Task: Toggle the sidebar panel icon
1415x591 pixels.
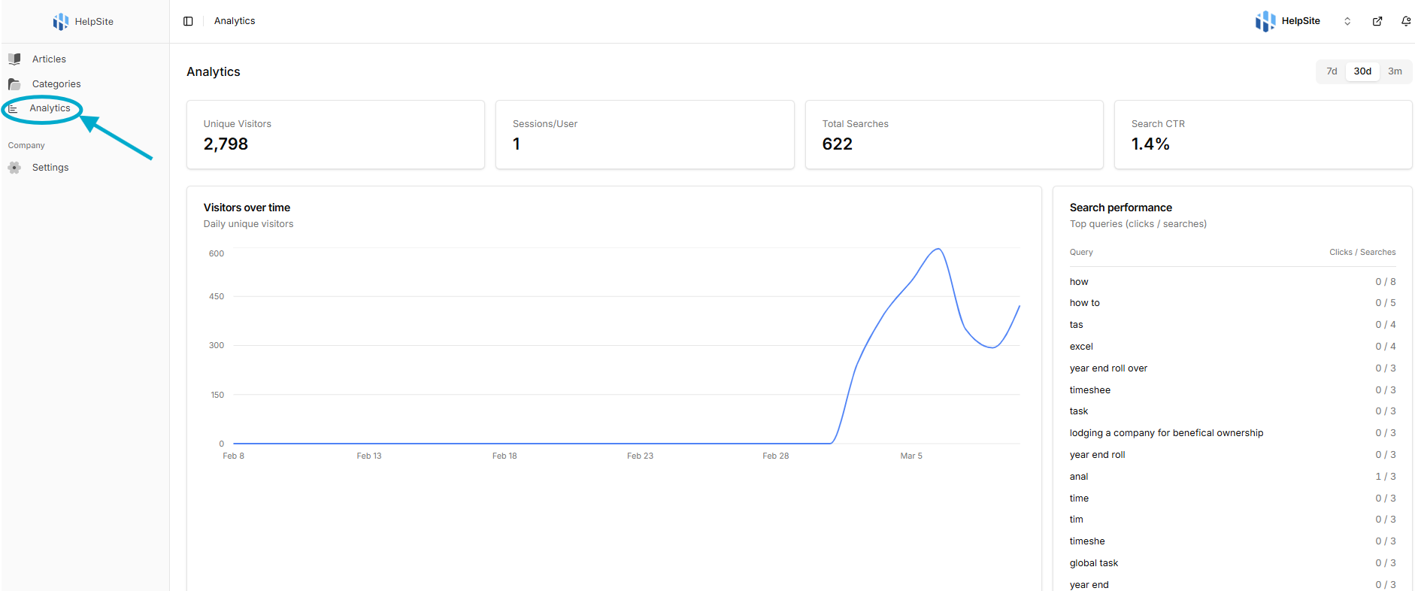Action: coord(188,21)
